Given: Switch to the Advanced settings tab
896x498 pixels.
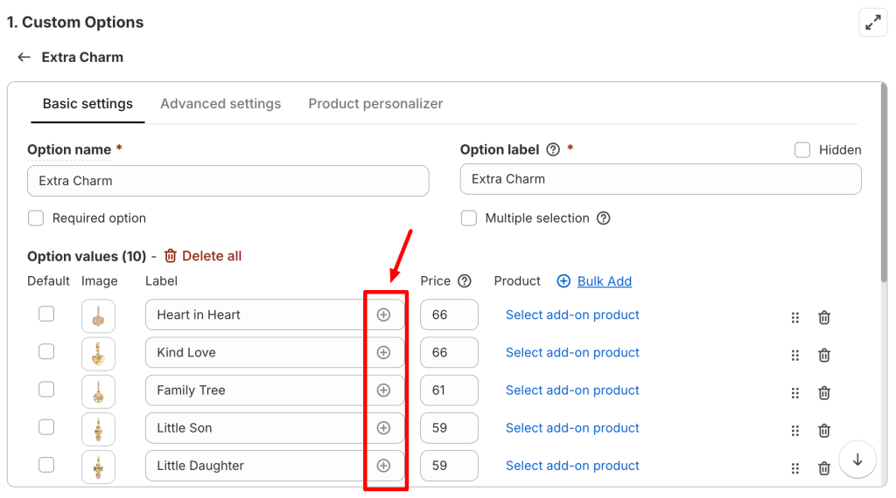Looking at the screenshot, I should 220,104.
